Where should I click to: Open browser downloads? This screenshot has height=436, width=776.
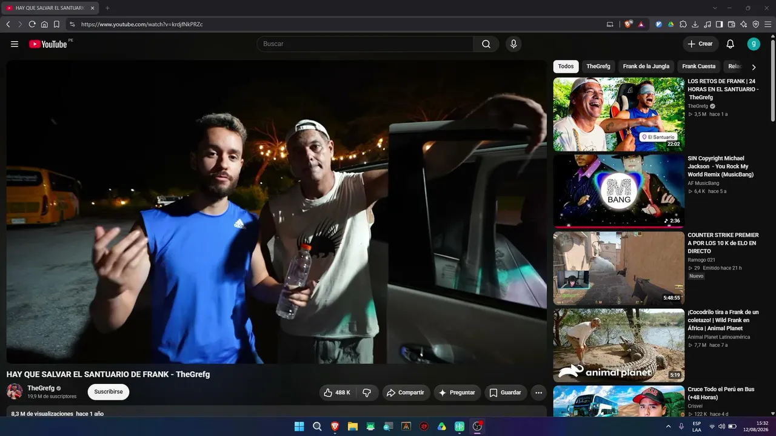(695, 24)
